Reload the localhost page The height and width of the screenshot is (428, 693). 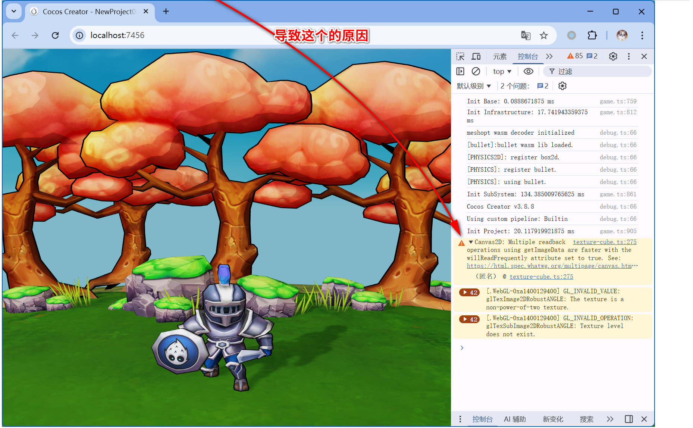pyautogui.click(x=55, y=35)
